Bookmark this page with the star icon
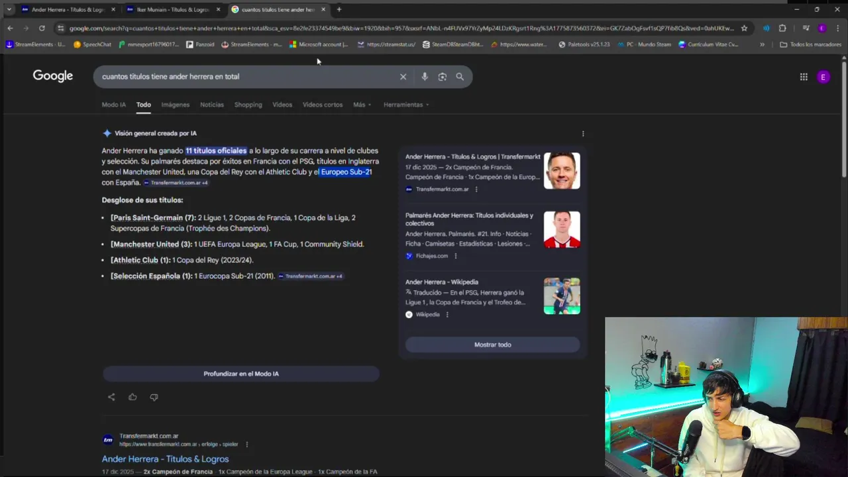Screen dimensions: 848x477 744,28
